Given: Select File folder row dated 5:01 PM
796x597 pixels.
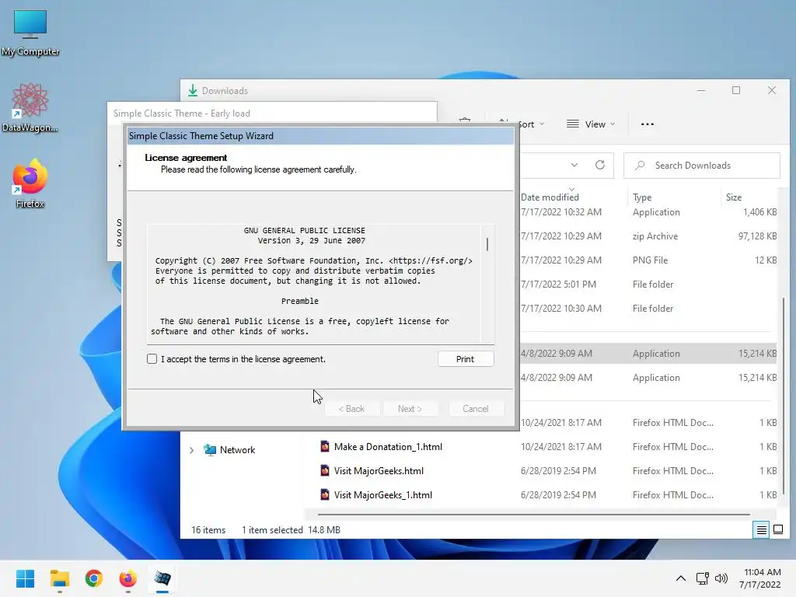Looking at the screenshot, I should coord(648,285).
